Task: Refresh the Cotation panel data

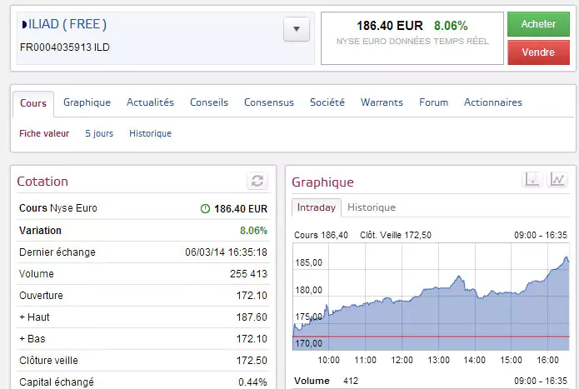Action: click(257, 182)
